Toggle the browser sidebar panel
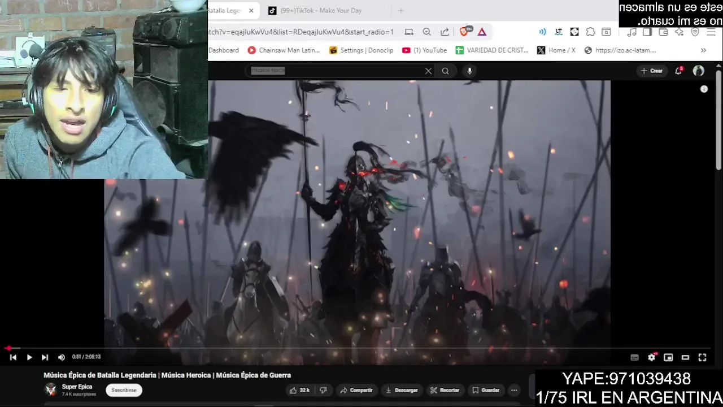 pos(647,32)
